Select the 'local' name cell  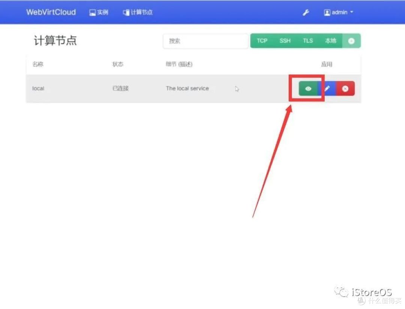(38, 88)
